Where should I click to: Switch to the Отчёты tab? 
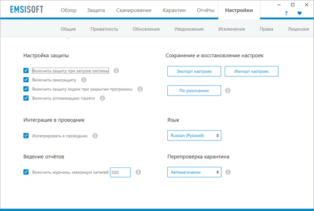[x=206, y=10]
